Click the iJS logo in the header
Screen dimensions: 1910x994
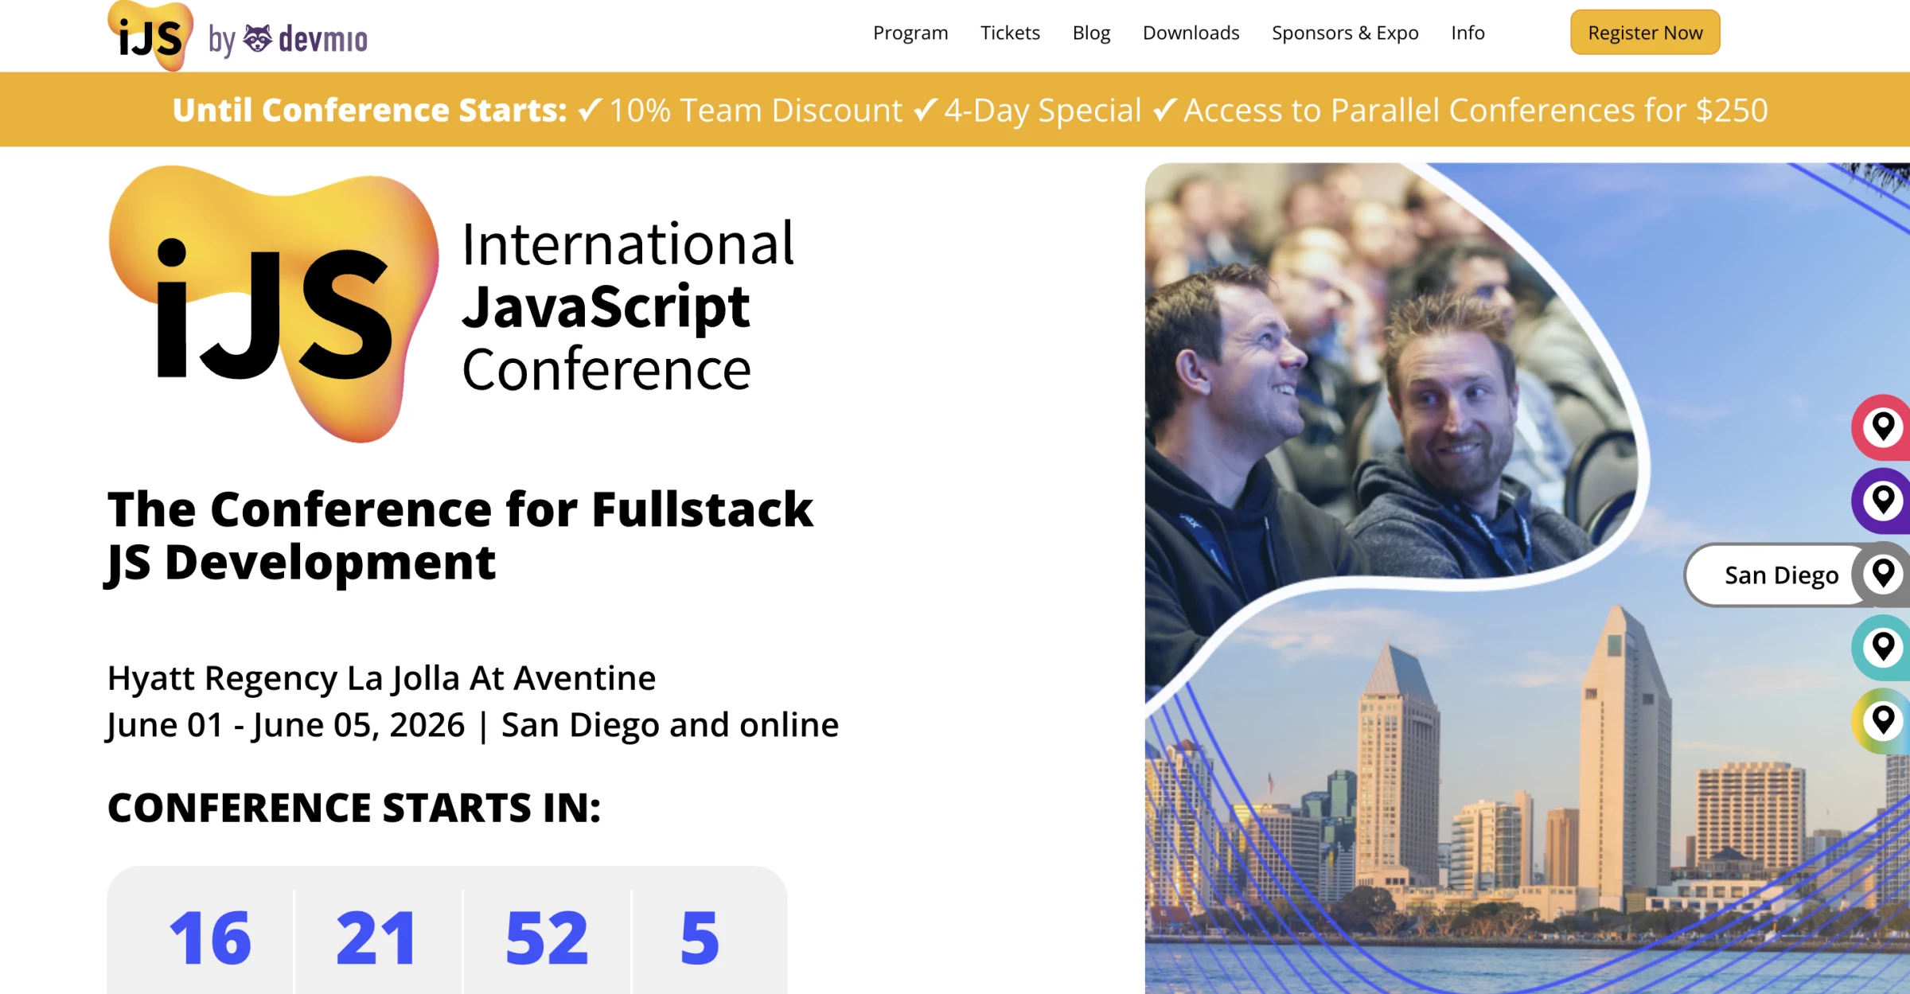click(x=150, y=36)
